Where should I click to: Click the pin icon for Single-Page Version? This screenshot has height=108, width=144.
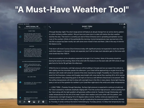[20, 98]
